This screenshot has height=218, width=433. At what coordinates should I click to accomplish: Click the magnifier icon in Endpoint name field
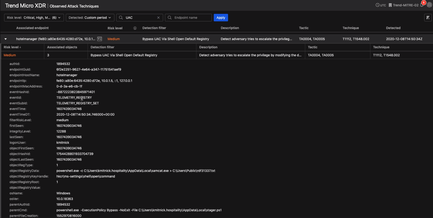tap(170, 18)
